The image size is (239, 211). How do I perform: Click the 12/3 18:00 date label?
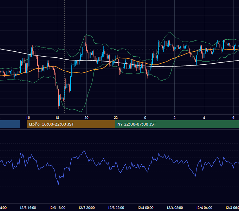(x=57, y=207)
